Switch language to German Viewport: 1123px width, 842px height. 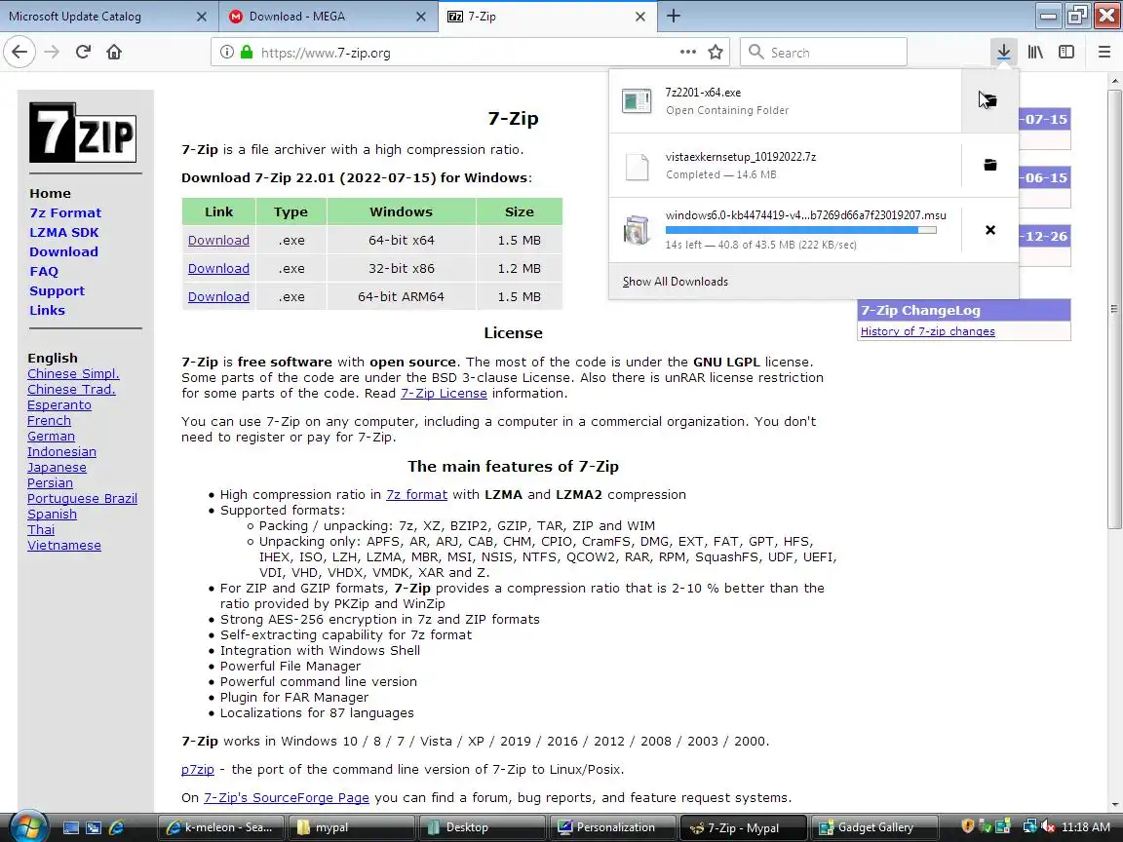pyautogui.click(x=51, y=436)
